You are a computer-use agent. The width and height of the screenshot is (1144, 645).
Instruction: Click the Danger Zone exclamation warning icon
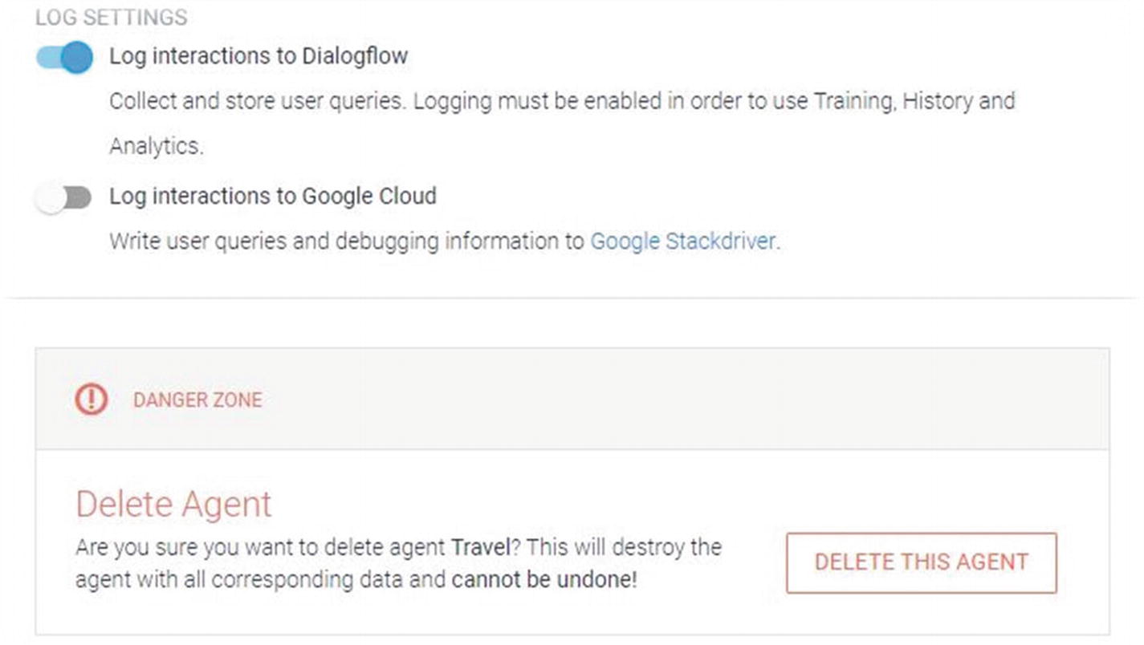(x=92, y=399)
